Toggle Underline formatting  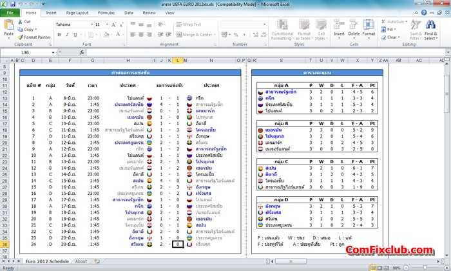[75, 35]
